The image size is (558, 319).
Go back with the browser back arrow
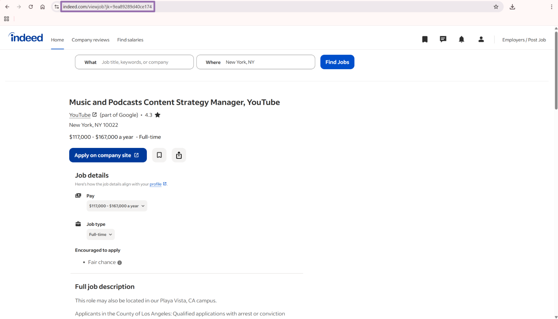click(x=7, y=7)
